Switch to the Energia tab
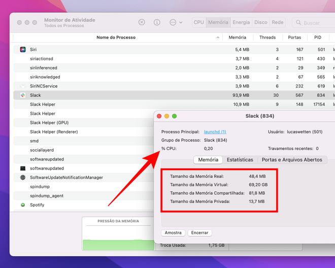This screenshot has width=335, height=268. click(241, 22)
